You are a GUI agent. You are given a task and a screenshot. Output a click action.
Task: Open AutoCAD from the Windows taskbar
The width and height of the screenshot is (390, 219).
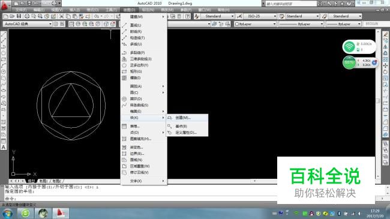pos(61,213)
